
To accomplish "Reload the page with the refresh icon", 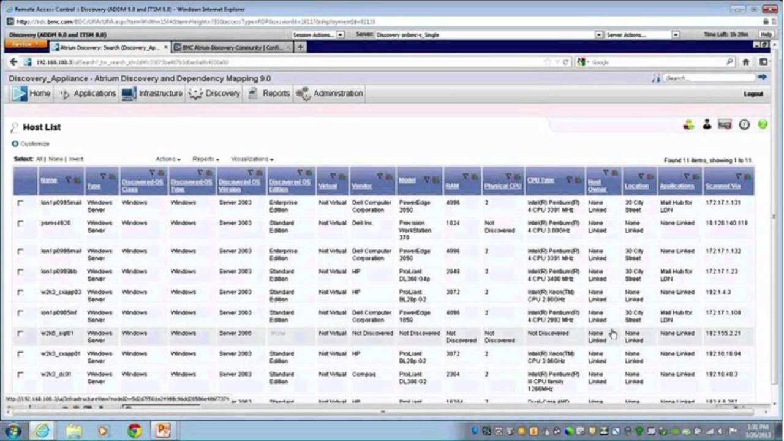I will click(566, 62).
